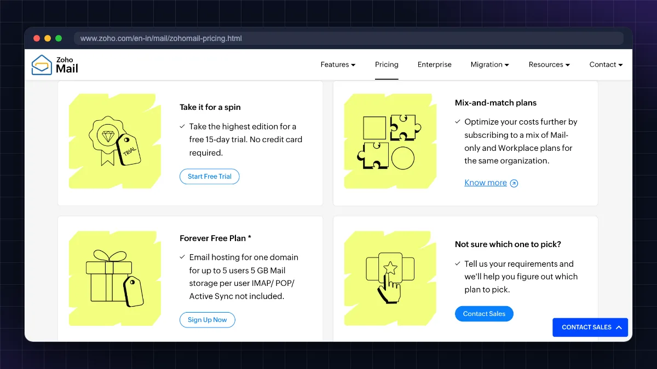Click the trial badge diamond illustration
This screenshot has height=369, width=657.
[x=115, y=141]
